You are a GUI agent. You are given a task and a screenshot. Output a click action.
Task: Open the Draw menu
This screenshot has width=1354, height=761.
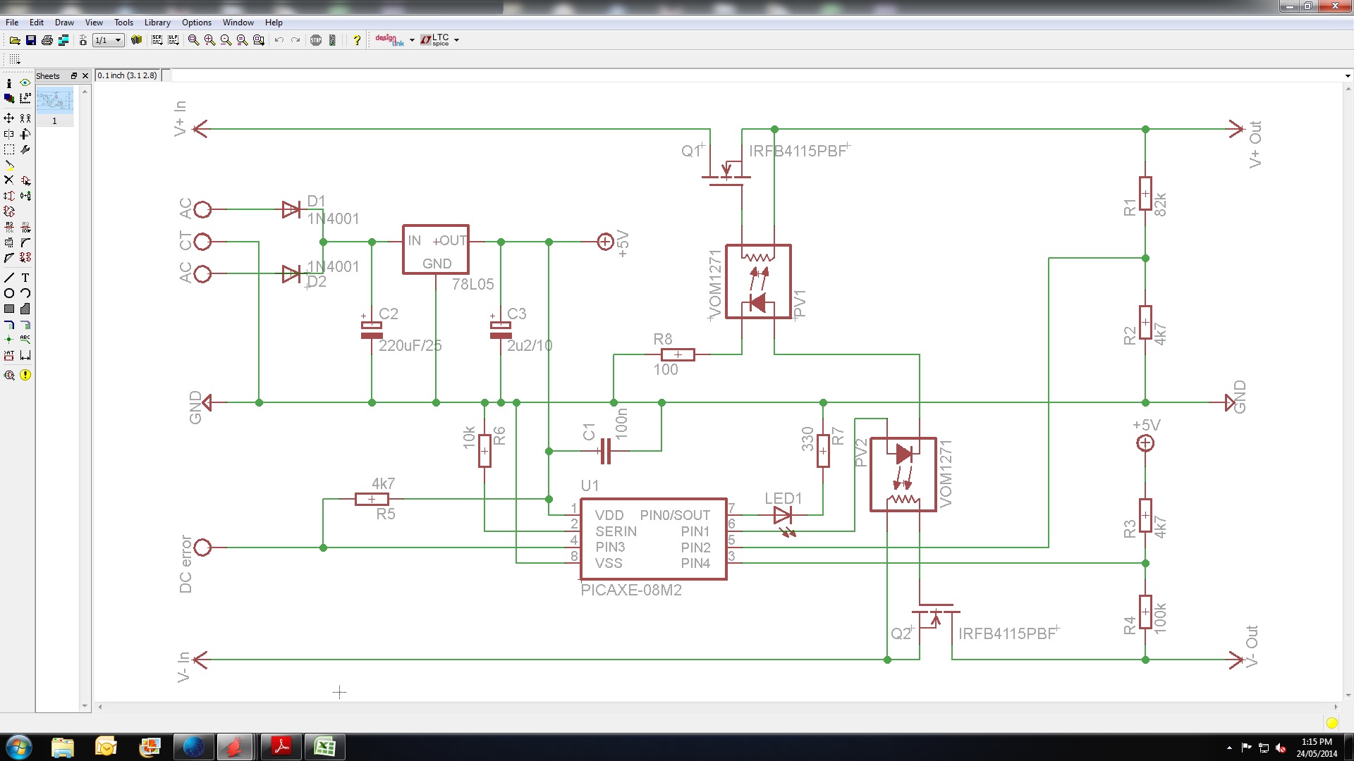pyautogui.click(x=64, y=23)
